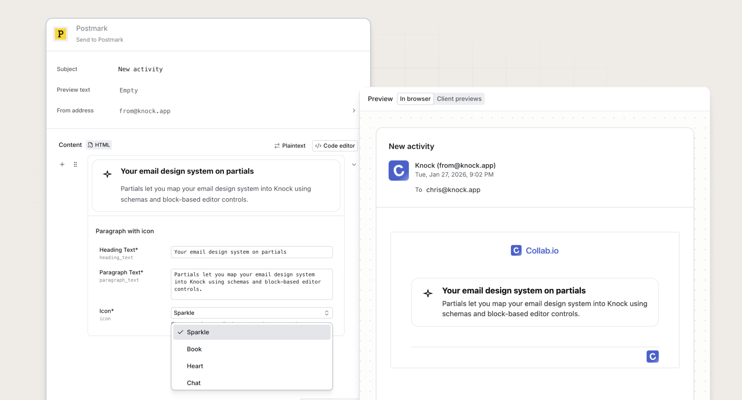Image resolution: width=742 pixels, height=400 pixels.
Task: Click the sparkle icon in editor block
Action: 108,174
